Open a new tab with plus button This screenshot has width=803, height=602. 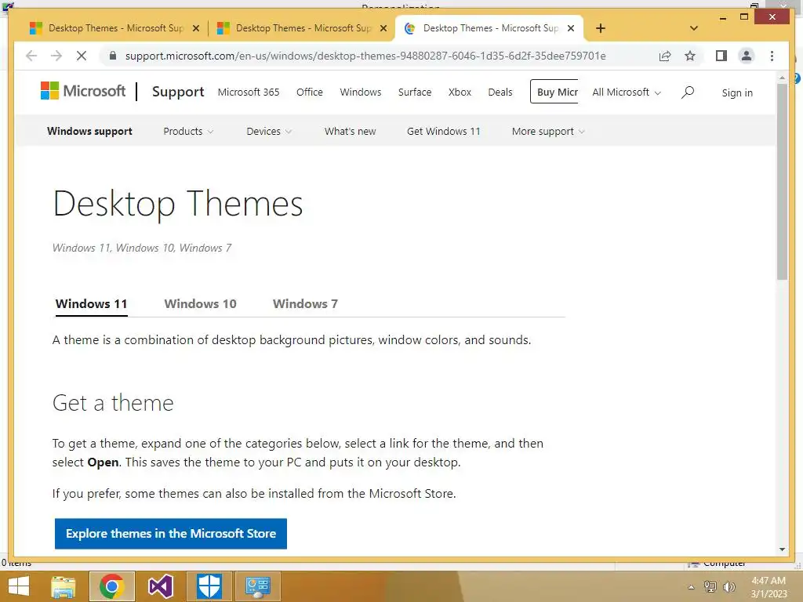coord(601,28)
